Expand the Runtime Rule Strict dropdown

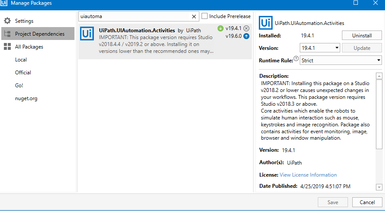[341, 60]
